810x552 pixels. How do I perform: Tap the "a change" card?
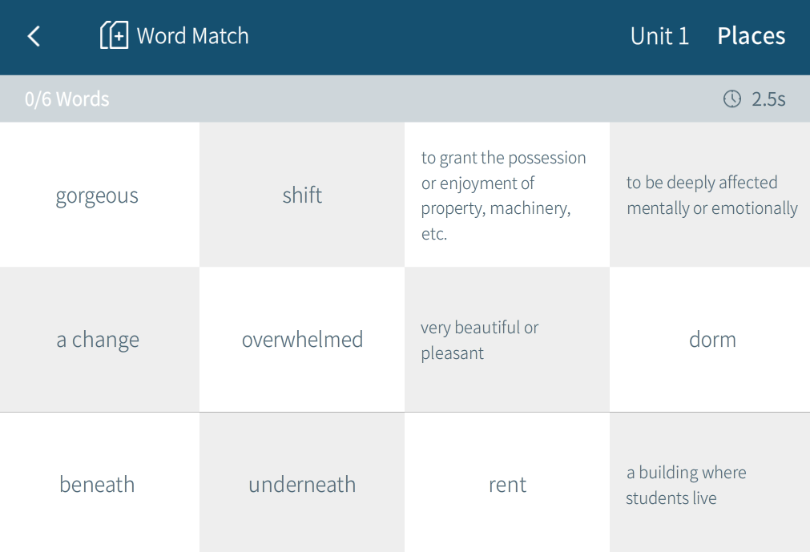98,340
